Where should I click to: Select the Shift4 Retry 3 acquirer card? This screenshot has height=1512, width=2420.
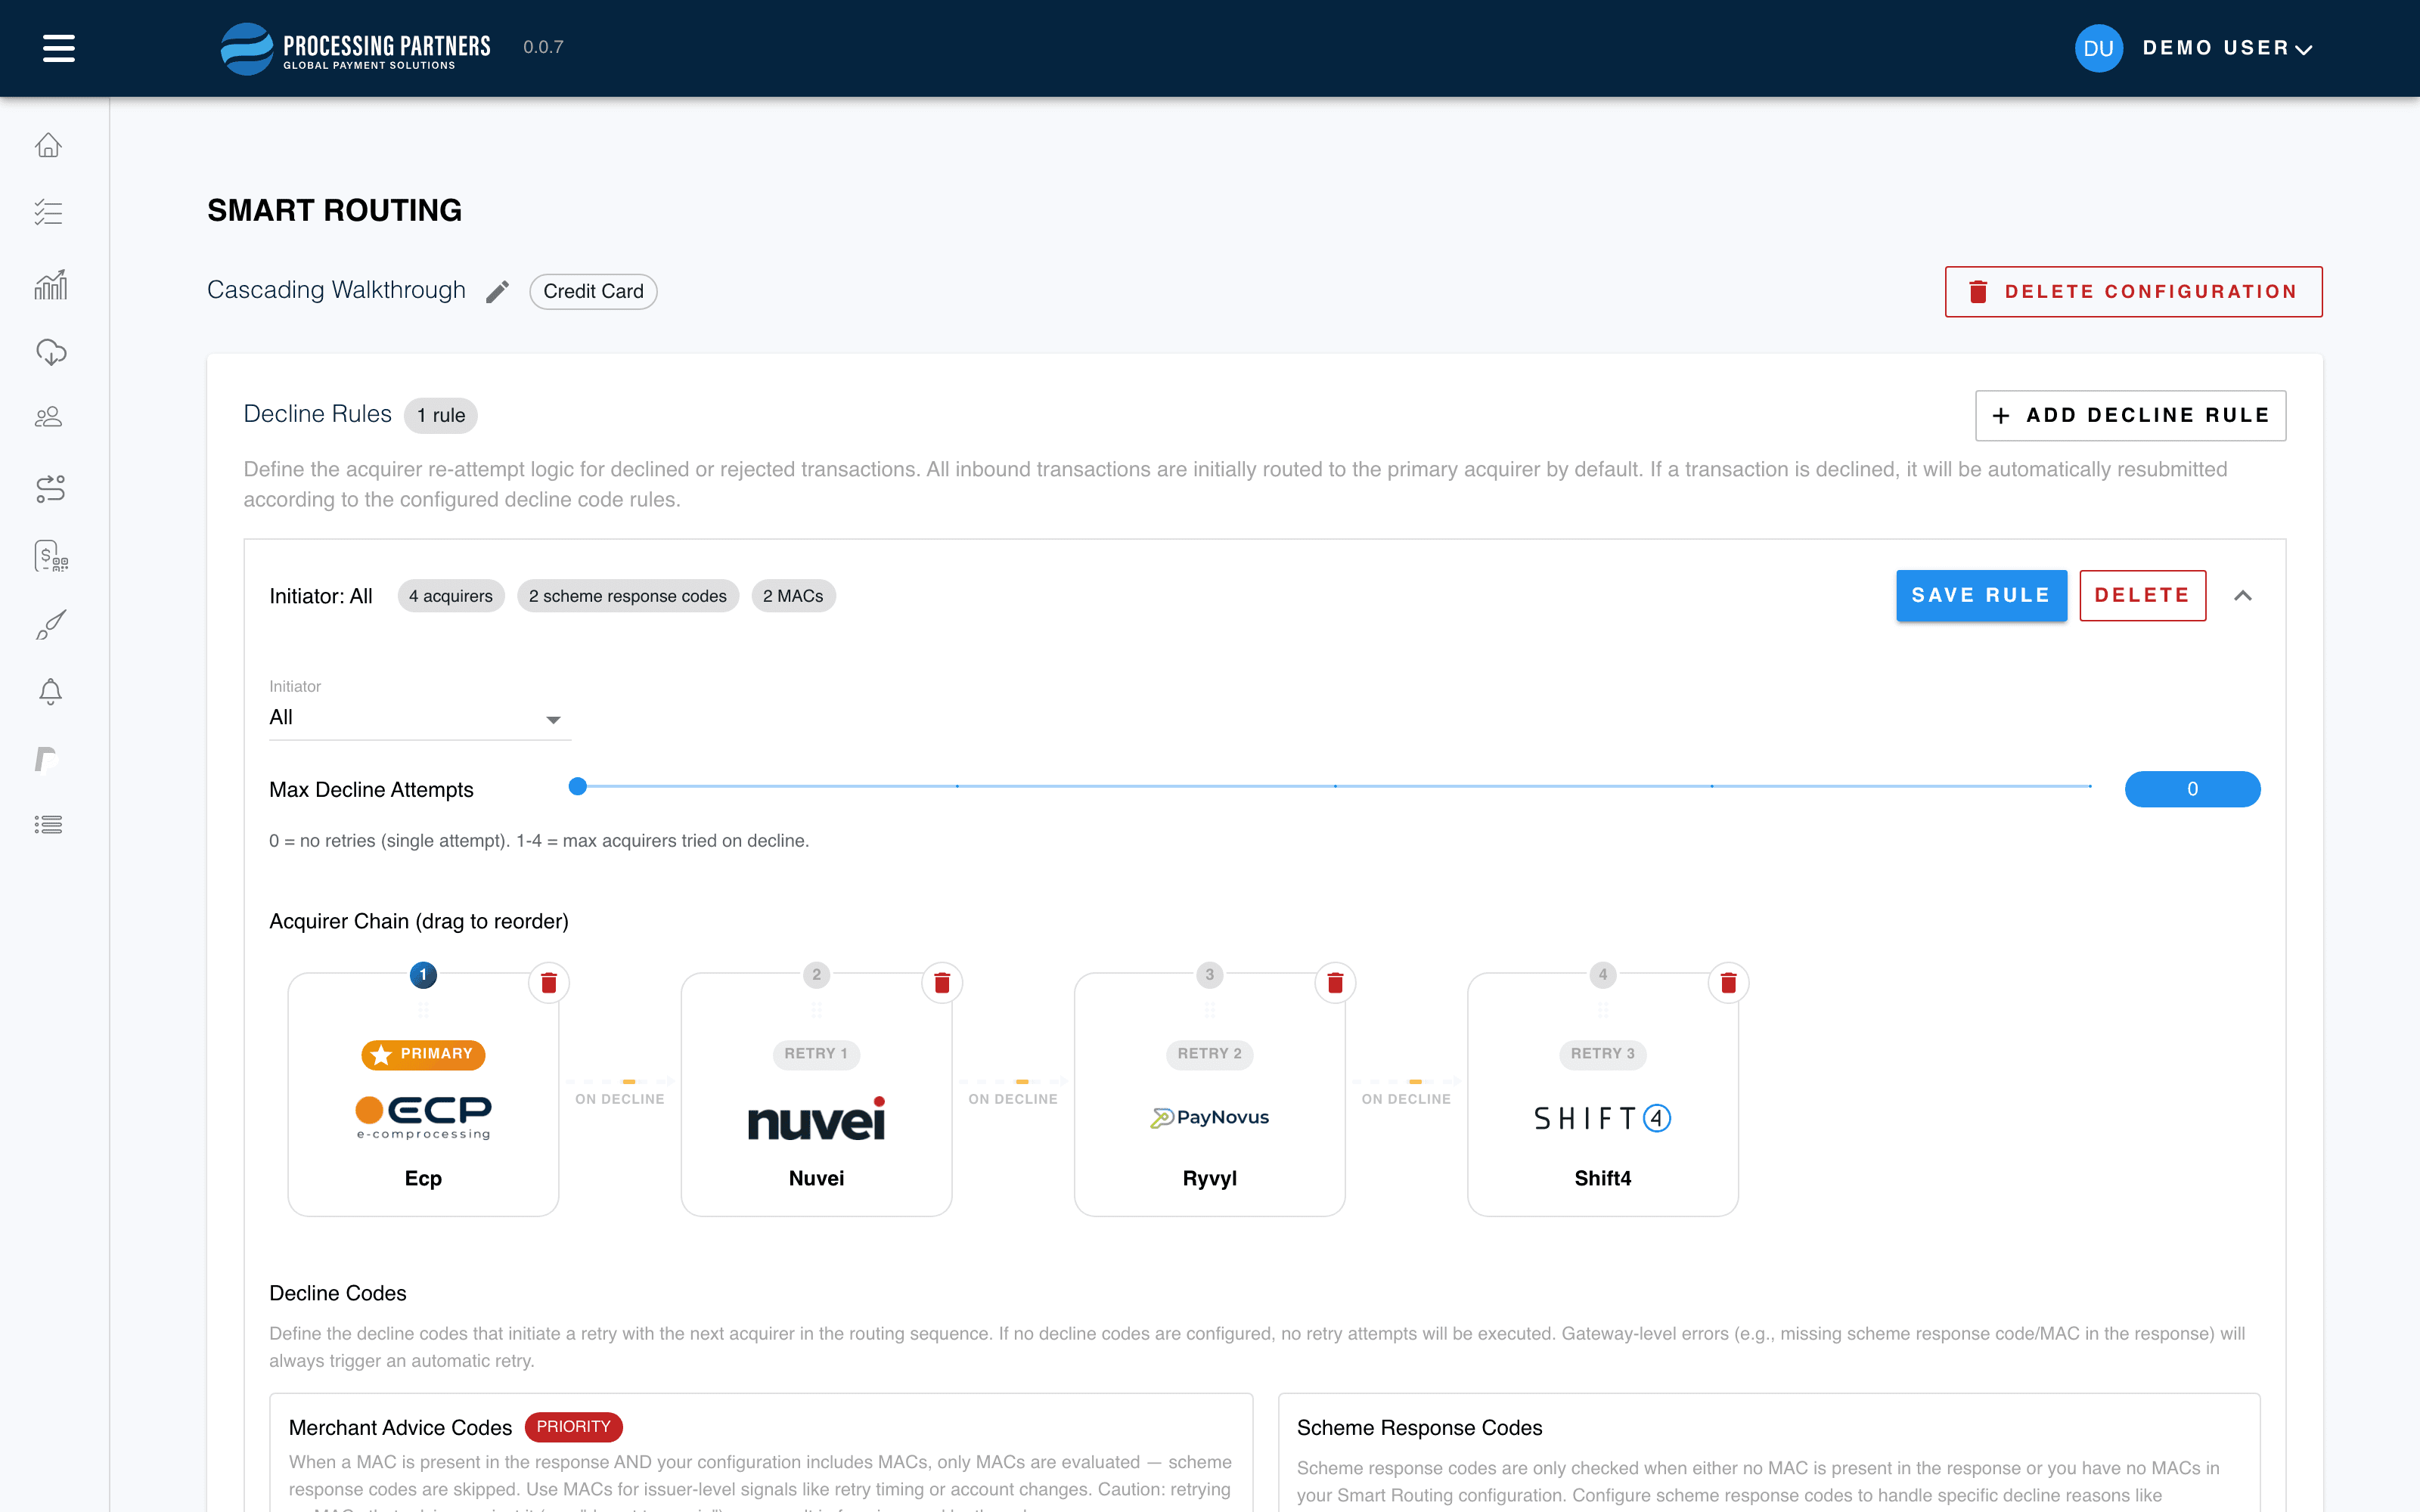click(x=1602, y=1095)
